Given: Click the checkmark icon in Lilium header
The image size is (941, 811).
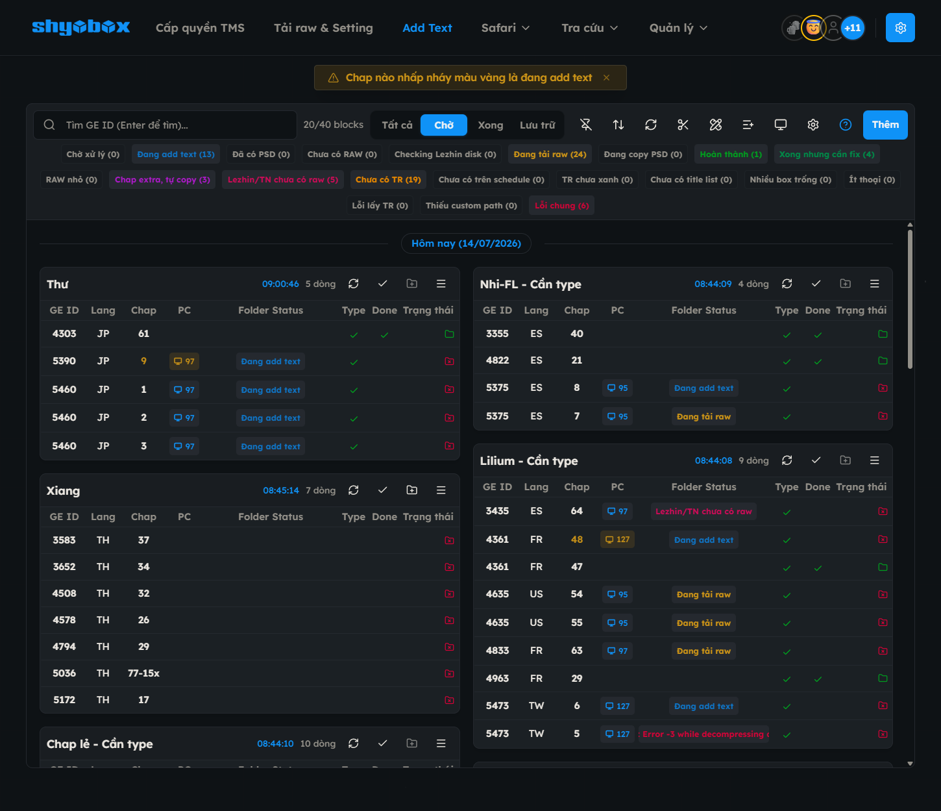Looking at the screenshot, I should 816,460.
